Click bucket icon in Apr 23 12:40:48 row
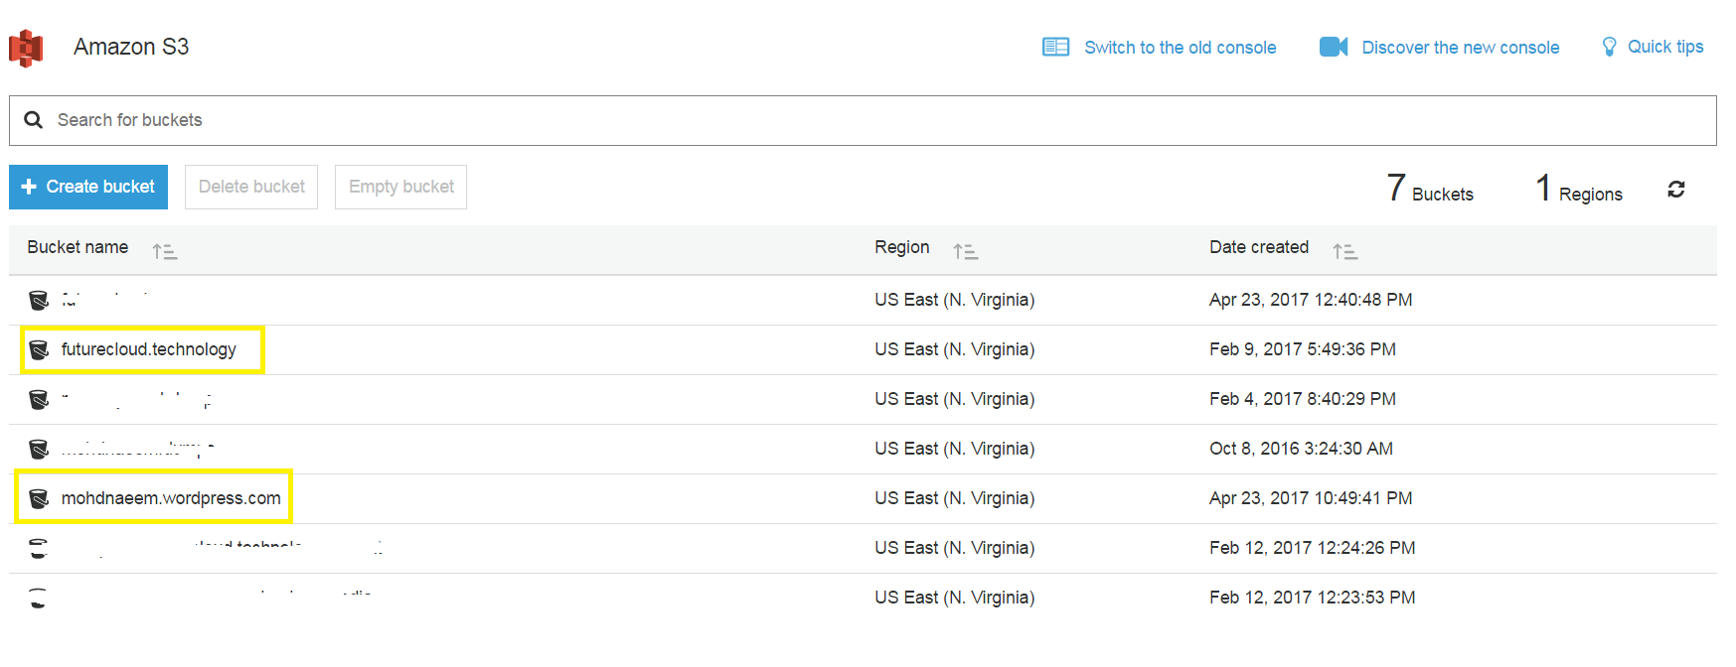The width and height of the screenshot is (1736, 667). click(x=39, y=300)
